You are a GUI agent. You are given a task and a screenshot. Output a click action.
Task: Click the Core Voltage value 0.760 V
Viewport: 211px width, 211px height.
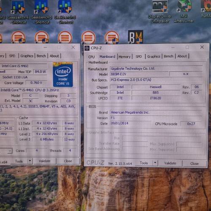coord(36,83)
